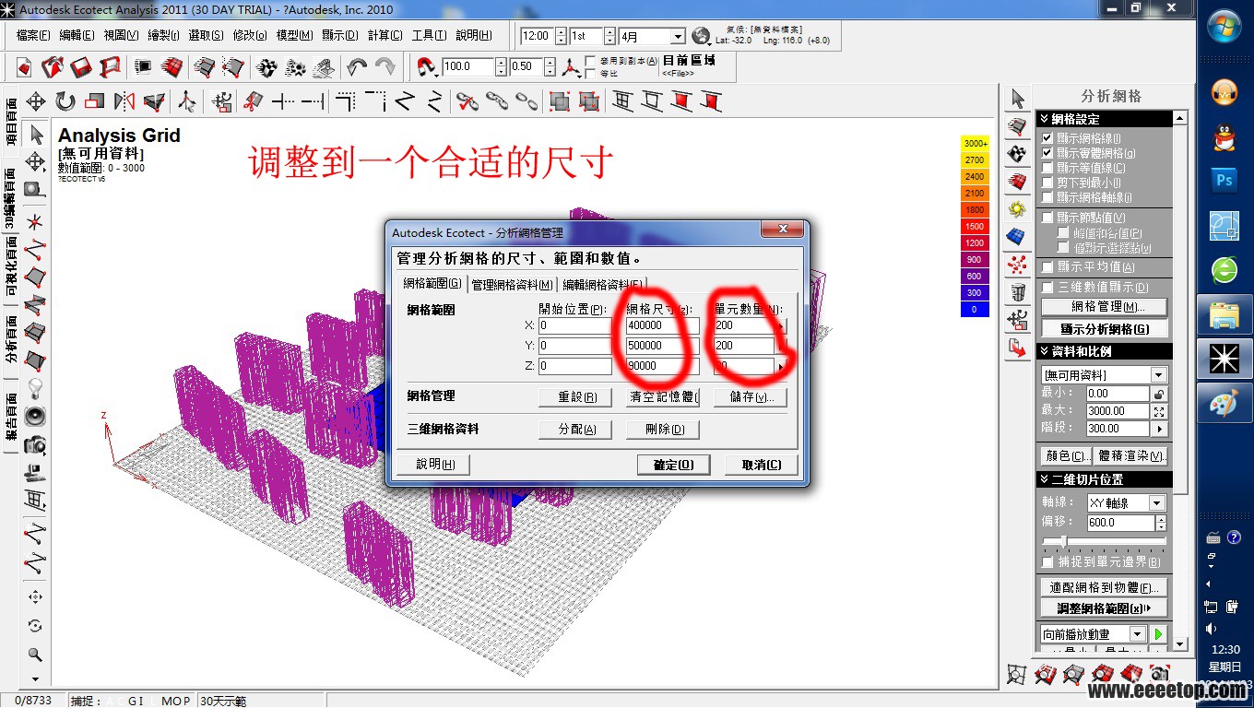
Task: Click the 網格管理(M)... button in the panel
Action: (x=1105, y=307)
